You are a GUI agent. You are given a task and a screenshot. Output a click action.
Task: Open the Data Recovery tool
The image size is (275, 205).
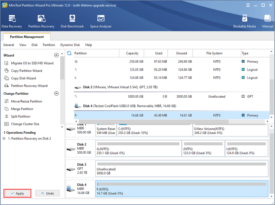tap(12, 22)
